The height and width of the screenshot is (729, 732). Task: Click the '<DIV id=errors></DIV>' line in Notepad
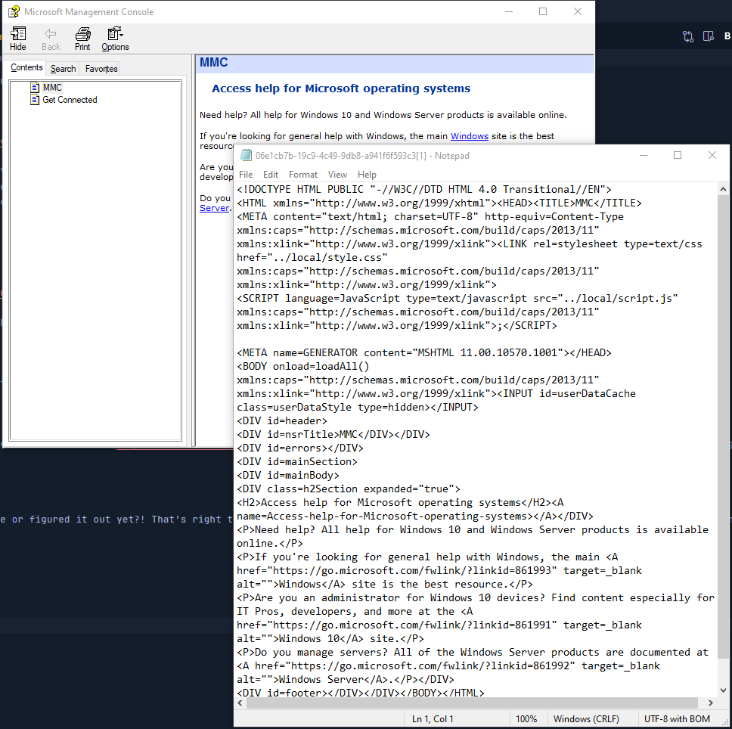coord(300,448)
